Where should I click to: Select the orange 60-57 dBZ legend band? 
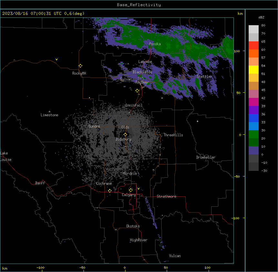pos(253,54)
